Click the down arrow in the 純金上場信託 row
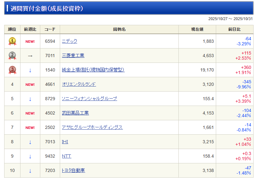This screenshot has height=179, width=259. 30,71
